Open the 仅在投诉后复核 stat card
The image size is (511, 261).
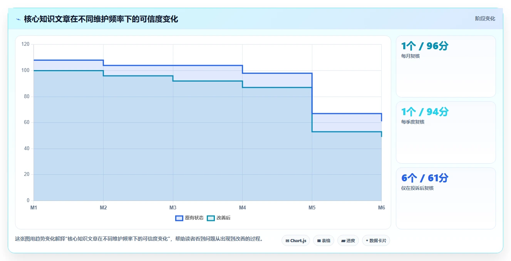[446, 198]
